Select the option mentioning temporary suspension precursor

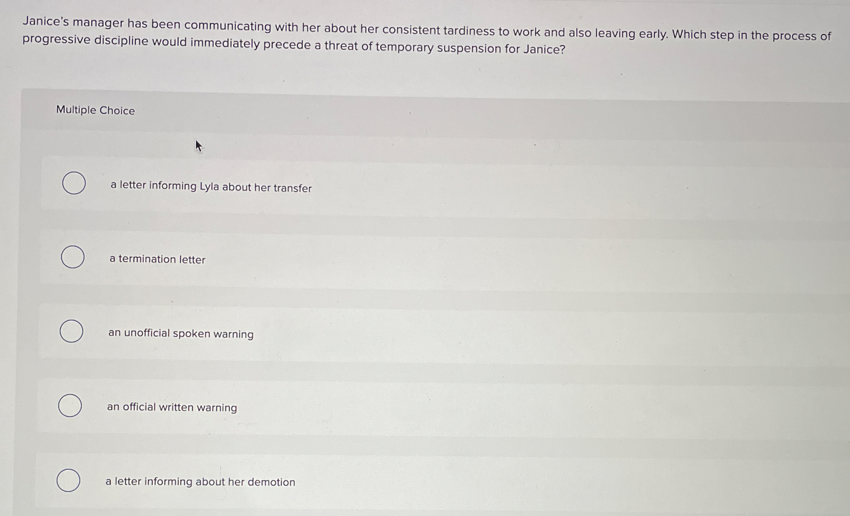pos(172,408)
